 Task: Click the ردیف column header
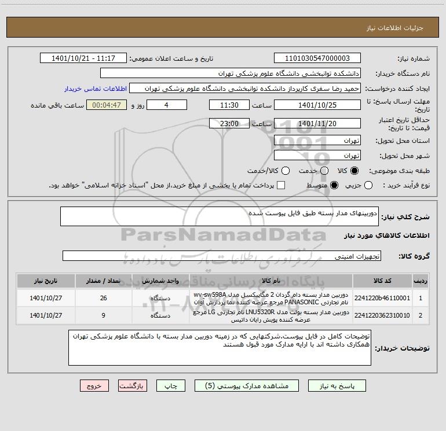(421, 281)
